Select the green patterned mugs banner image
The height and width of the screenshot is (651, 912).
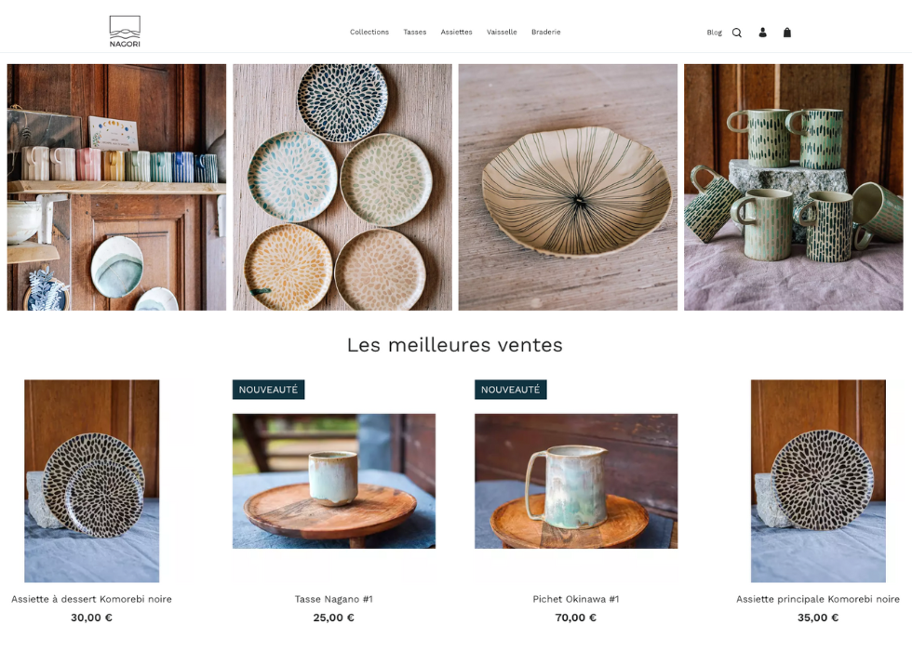793,187
